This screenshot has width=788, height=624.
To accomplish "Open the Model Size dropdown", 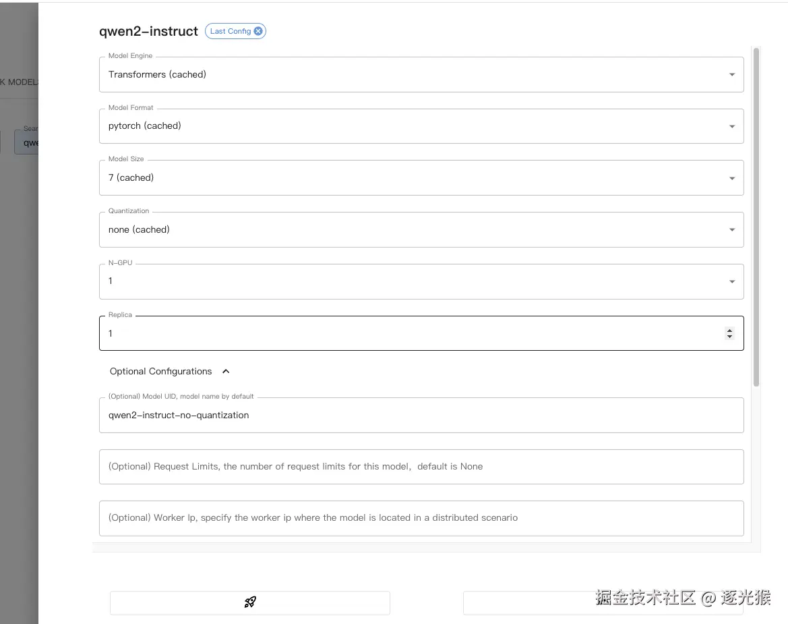I will click(421, 178).
